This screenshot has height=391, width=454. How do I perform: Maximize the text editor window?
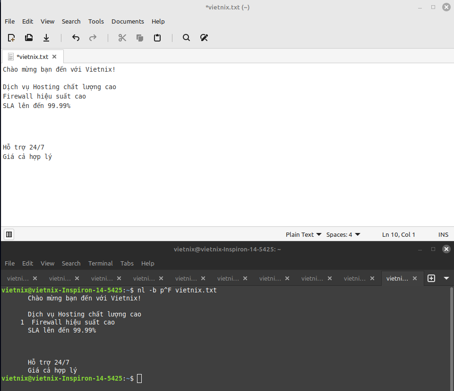coord(433,7)
